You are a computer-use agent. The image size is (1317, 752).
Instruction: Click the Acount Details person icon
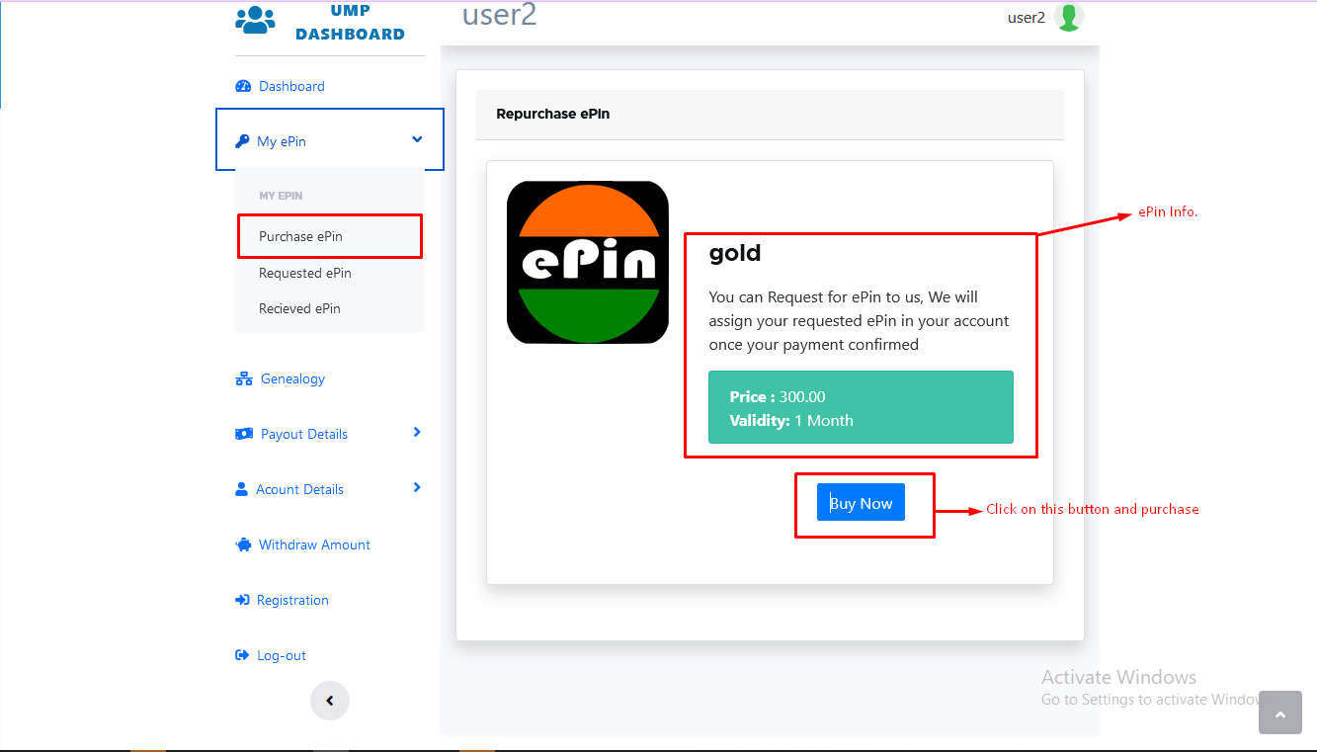pos(241,489)
